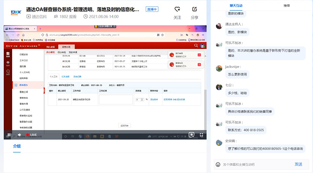313x173 pixels.
Task: Pause the live stream video
Action: (9, 135)
